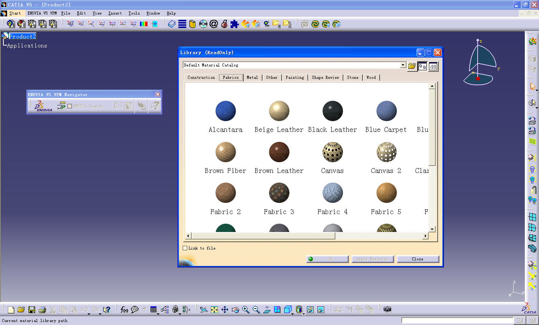Viewport: 539px width, 325px height.
Task: Open the Window menu
Action: click(153, 13)
